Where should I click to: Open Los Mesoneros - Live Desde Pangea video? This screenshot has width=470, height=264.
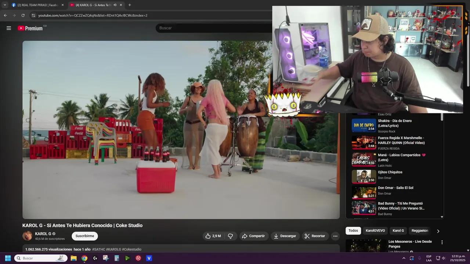(x=410, y=244)
